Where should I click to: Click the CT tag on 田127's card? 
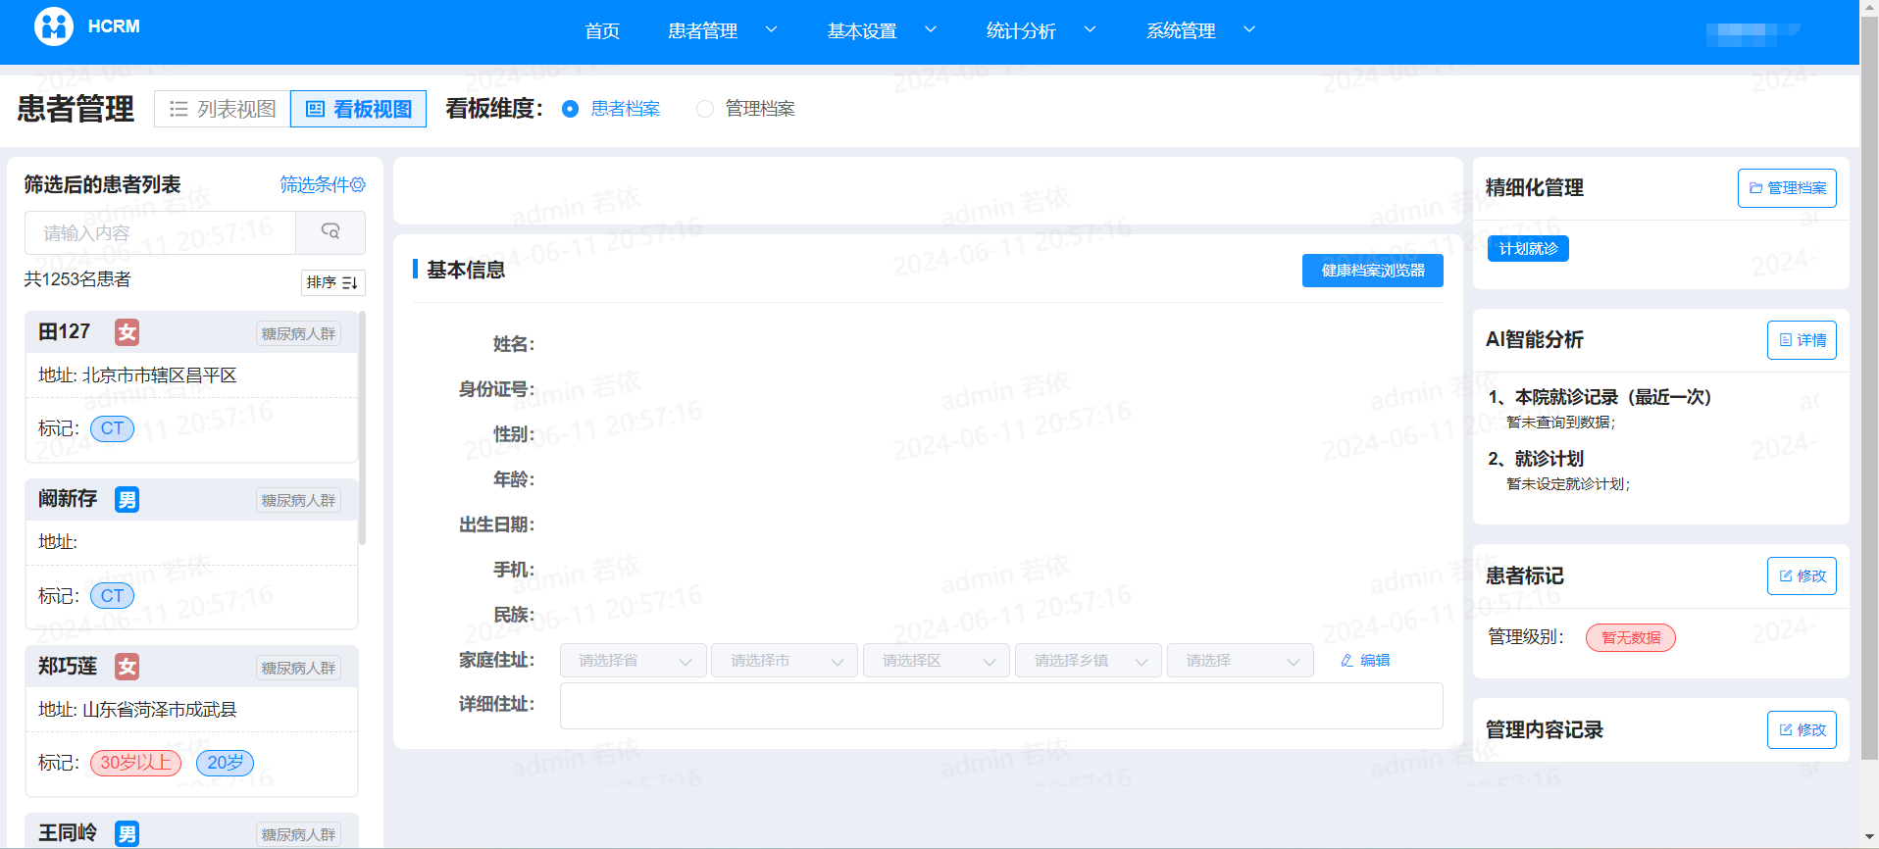click(112, 428)
